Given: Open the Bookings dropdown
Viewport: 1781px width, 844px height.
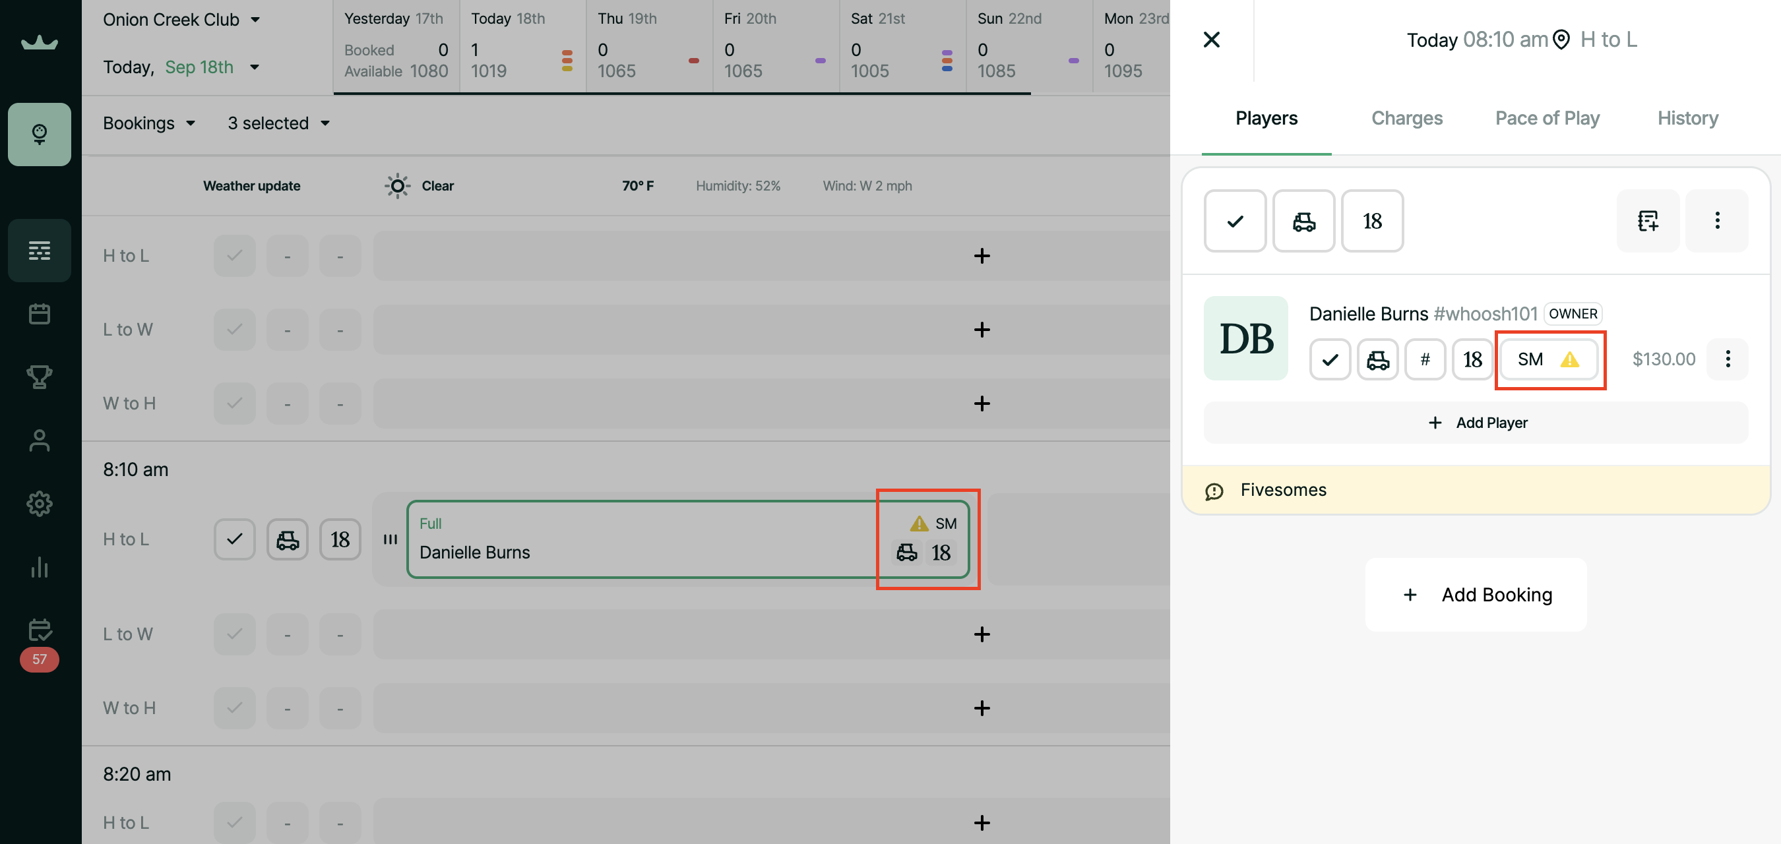Looking at the screenshot, I should click(148, 123).
